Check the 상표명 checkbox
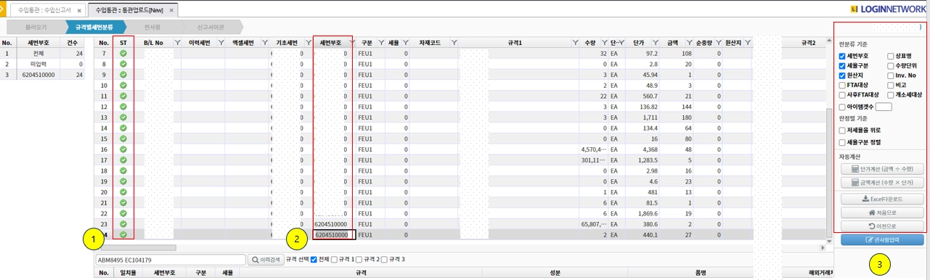 [891, 56]
